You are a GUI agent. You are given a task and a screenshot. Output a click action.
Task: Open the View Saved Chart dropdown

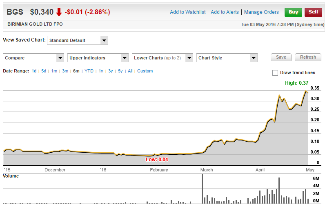tap(78, 40)
